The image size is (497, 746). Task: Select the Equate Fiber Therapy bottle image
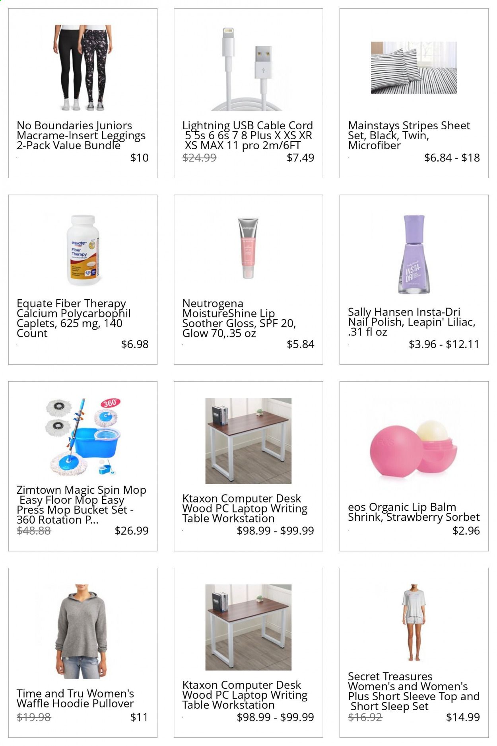83,250
